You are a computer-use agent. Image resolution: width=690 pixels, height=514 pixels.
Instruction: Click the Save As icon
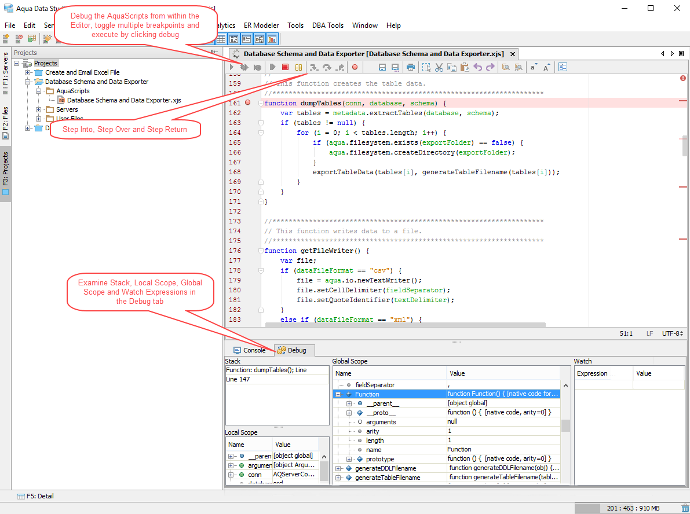coord(395,67)
